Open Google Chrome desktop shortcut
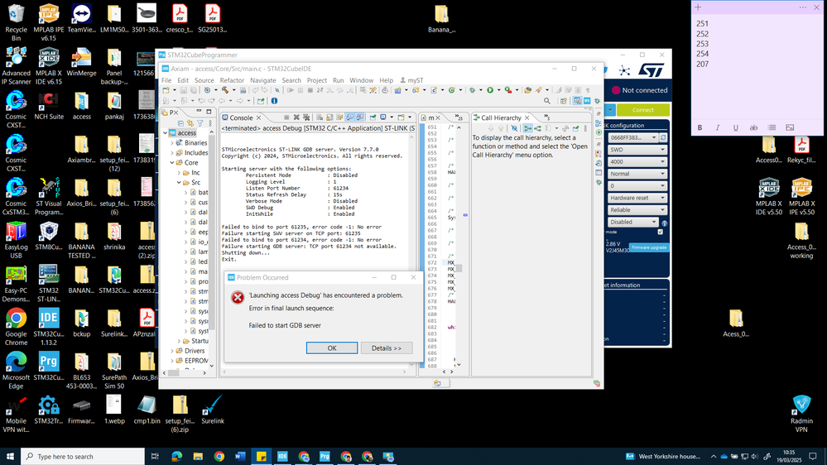Screen dimensions: 827x465 point(16,324)
